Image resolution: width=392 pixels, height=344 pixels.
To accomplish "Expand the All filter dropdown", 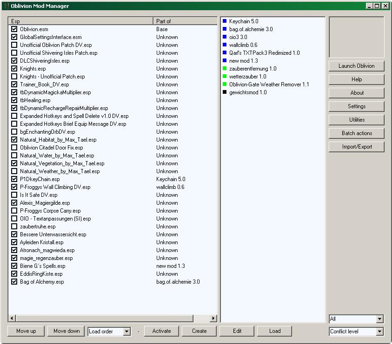I will [379, 319].
